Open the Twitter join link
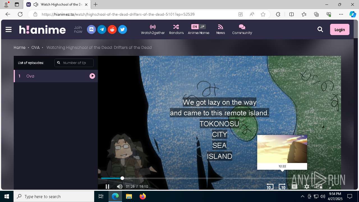 (x=123, y=29)
